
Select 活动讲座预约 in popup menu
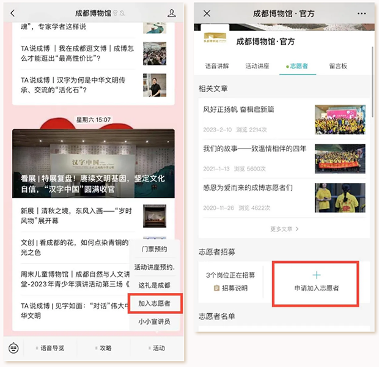[155, 267]
